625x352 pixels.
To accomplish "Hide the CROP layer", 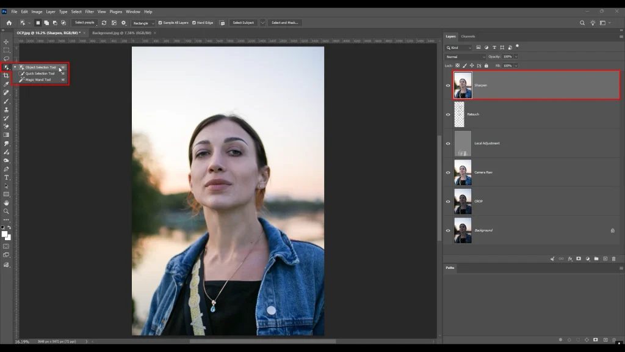I will (448, 202).
